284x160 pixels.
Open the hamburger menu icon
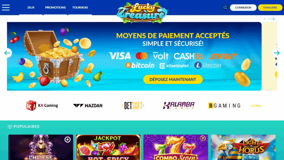tap(6, 7)
